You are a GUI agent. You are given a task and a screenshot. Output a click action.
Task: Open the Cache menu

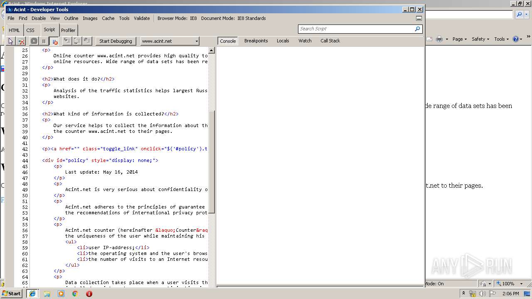(x=108, y=18)
